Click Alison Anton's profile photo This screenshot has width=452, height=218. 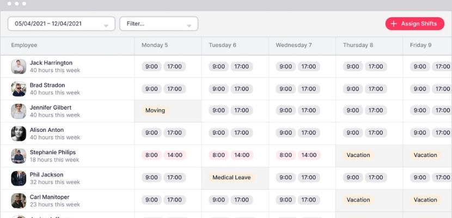pos(19,134)
